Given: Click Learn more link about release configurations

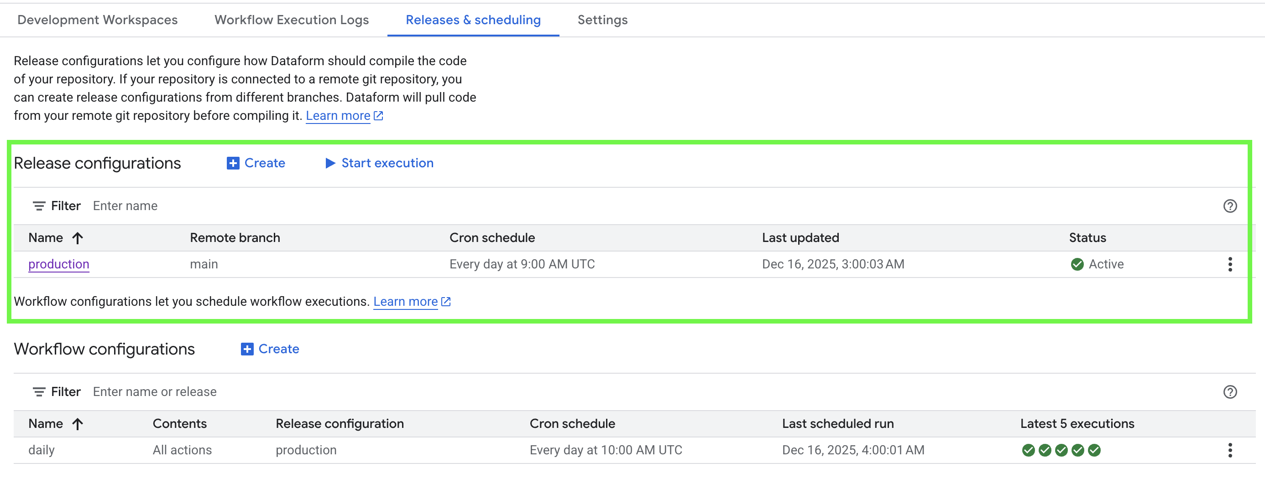Looking at the screenshot, I should coord(338,116).
